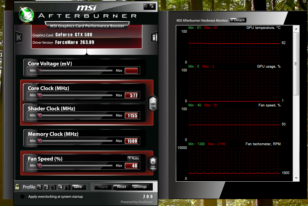Click the Apply button
Image resolution: width=308 pixels, height=206 pixels.
tap(103, 187)
